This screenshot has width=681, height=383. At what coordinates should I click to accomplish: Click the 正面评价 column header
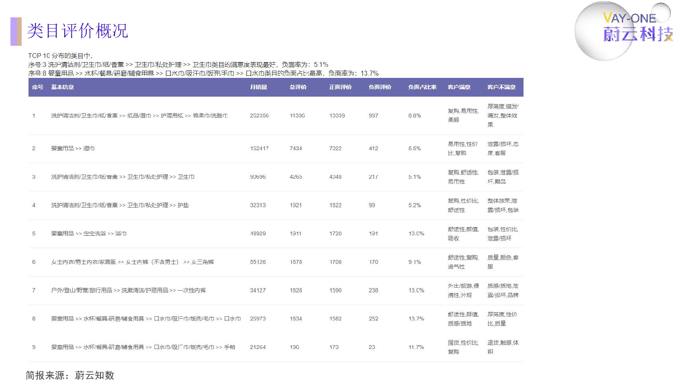[340, 87]
